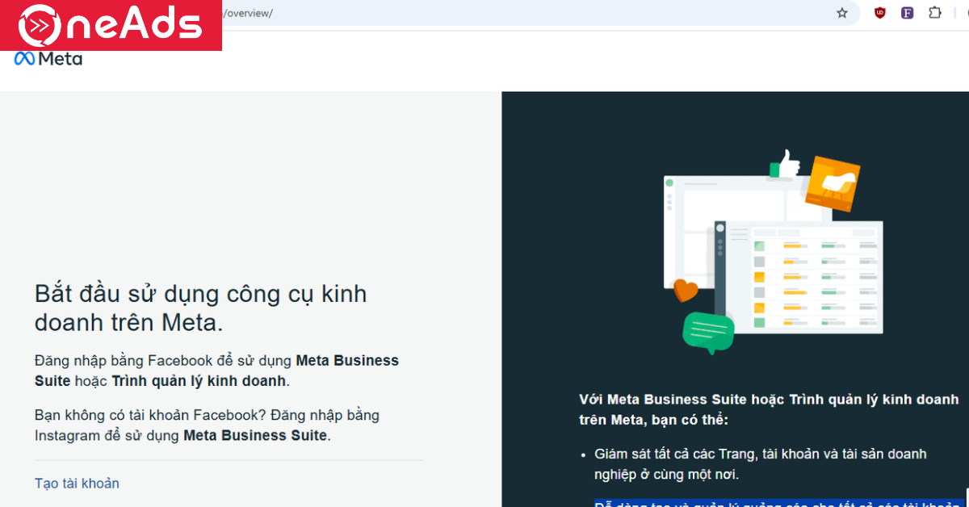Click the Meta logo
Viewport: 969px width, 507px height.
click(x=48, y=59)
